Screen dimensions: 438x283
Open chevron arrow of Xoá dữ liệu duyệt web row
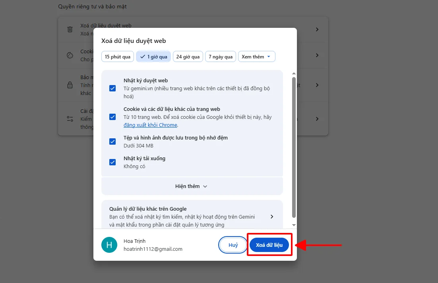click(317, 29)
